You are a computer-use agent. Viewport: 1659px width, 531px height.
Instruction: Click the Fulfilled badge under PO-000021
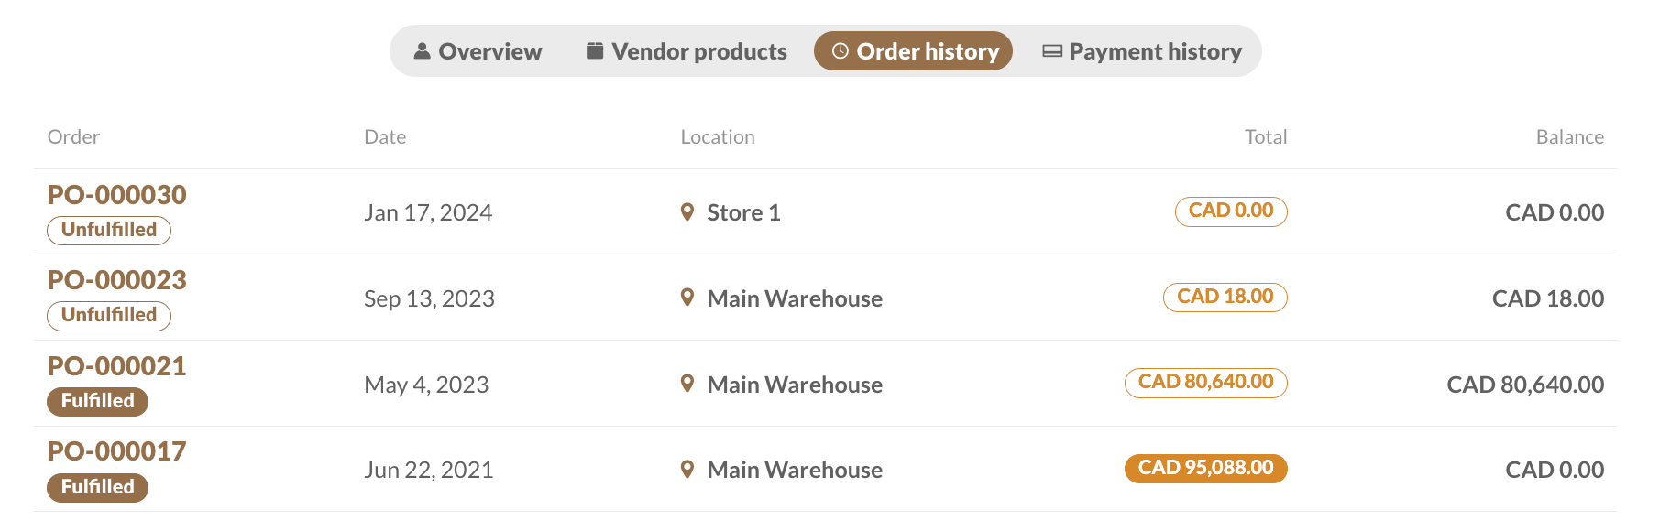coord(97,401)
